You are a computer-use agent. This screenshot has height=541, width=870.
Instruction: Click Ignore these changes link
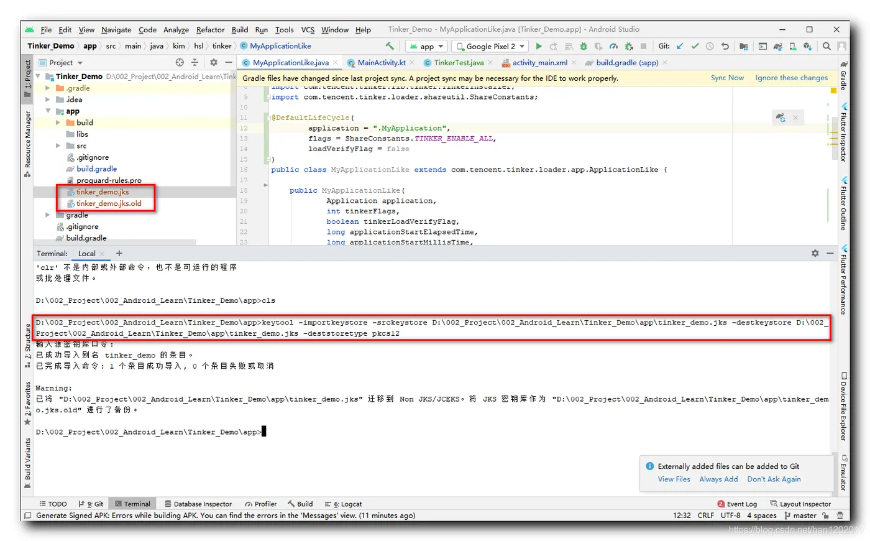pos(791,78)
